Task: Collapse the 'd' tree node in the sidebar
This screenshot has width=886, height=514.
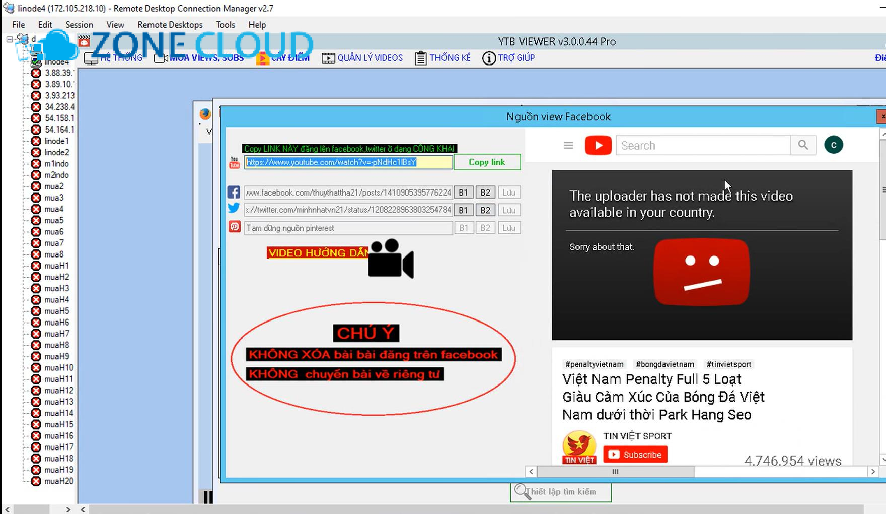Action: (8, 39)
